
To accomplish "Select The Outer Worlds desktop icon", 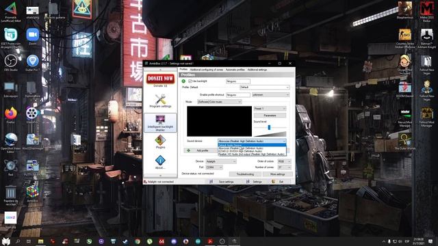I will (404, 141).
